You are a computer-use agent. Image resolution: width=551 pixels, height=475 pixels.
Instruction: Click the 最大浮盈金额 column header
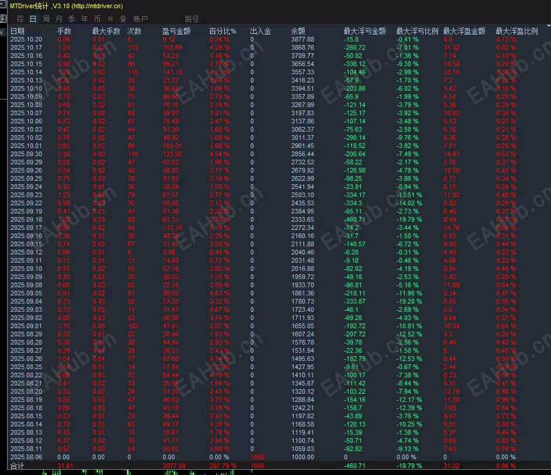(464, 31)
